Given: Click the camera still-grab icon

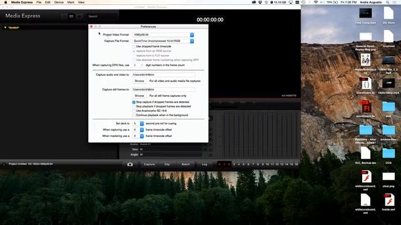Looking at the screenshot, I should [130, 164].
